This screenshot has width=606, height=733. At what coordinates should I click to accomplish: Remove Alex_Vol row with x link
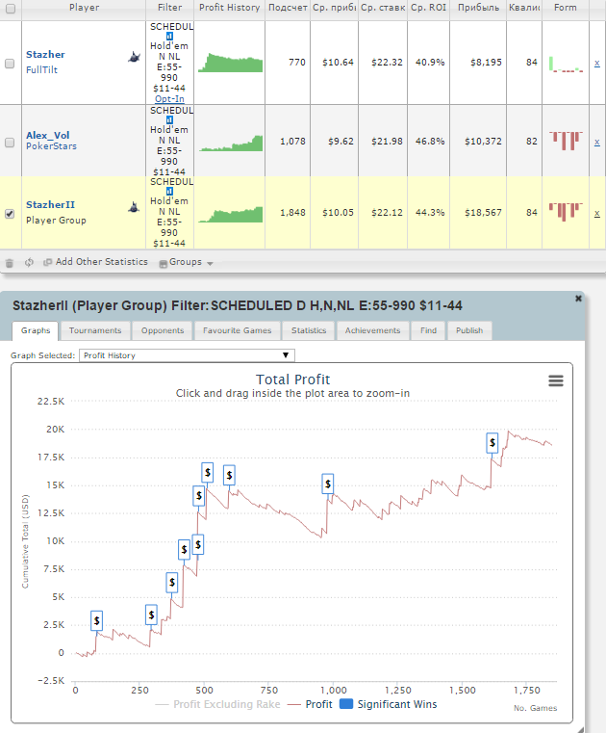(x=596, y=143)
